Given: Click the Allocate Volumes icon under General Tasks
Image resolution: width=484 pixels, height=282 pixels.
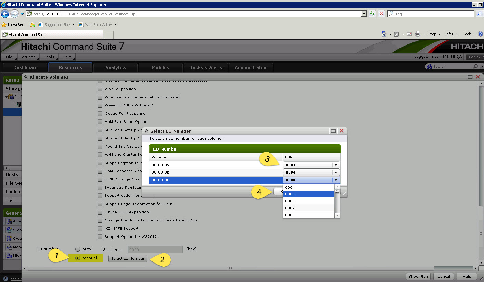Looking at the screenshot, I should 9,221.
